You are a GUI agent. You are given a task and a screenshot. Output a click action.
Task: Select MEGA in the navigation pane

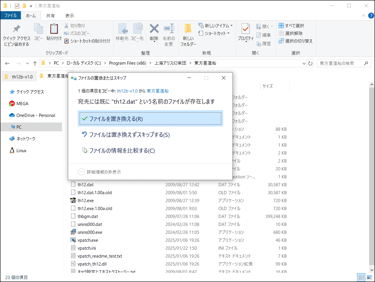tap(19, 104)
